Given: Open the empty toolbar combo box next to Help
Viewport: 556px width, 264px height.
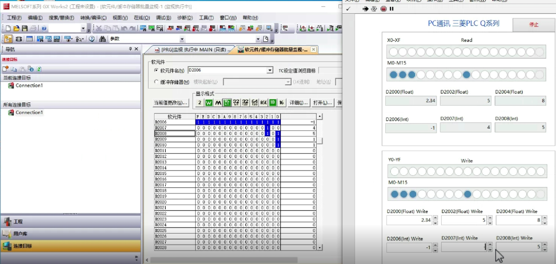Looking at the screenshot, I should tap(83, 28).
